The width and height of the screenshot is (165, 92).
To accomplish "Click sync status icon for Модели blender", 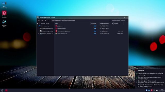I will (95, 28).
